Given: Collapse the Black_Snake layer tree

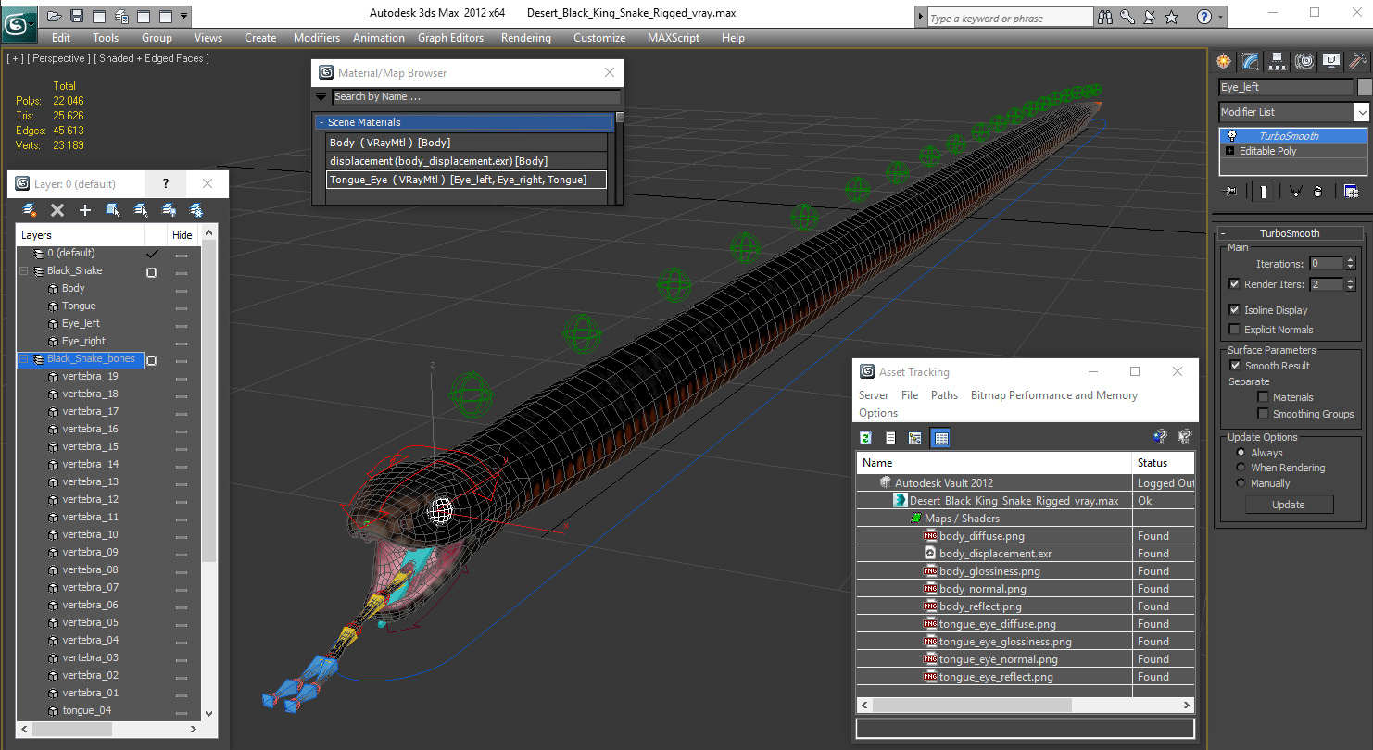Looking at the screenshot, I should [23, 271].
